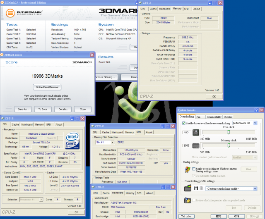The height and width of the screenshot is (219, 265).
Task: Close the 3DMark Score dialog with X
Action: pyautogui.click(x=92, y=55)
